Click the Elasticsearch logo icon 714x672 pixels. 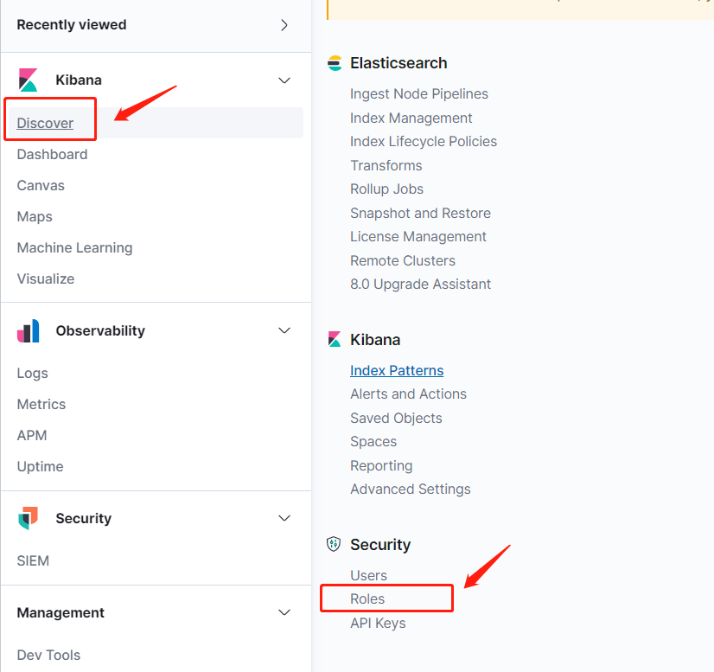pyautogui.click(x=335, y=63)
